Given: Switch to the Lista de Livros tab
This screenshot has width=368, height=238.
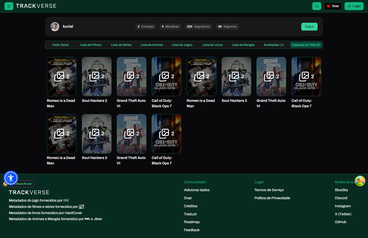Looking at the screenshot, I should (x=213, y=45).
